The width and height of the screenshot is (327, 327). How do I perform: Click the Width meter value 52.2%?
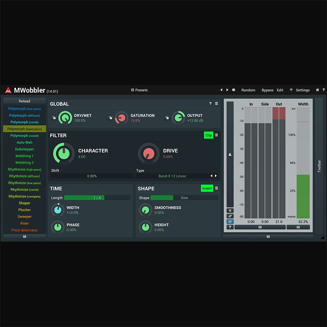(303, 222)
